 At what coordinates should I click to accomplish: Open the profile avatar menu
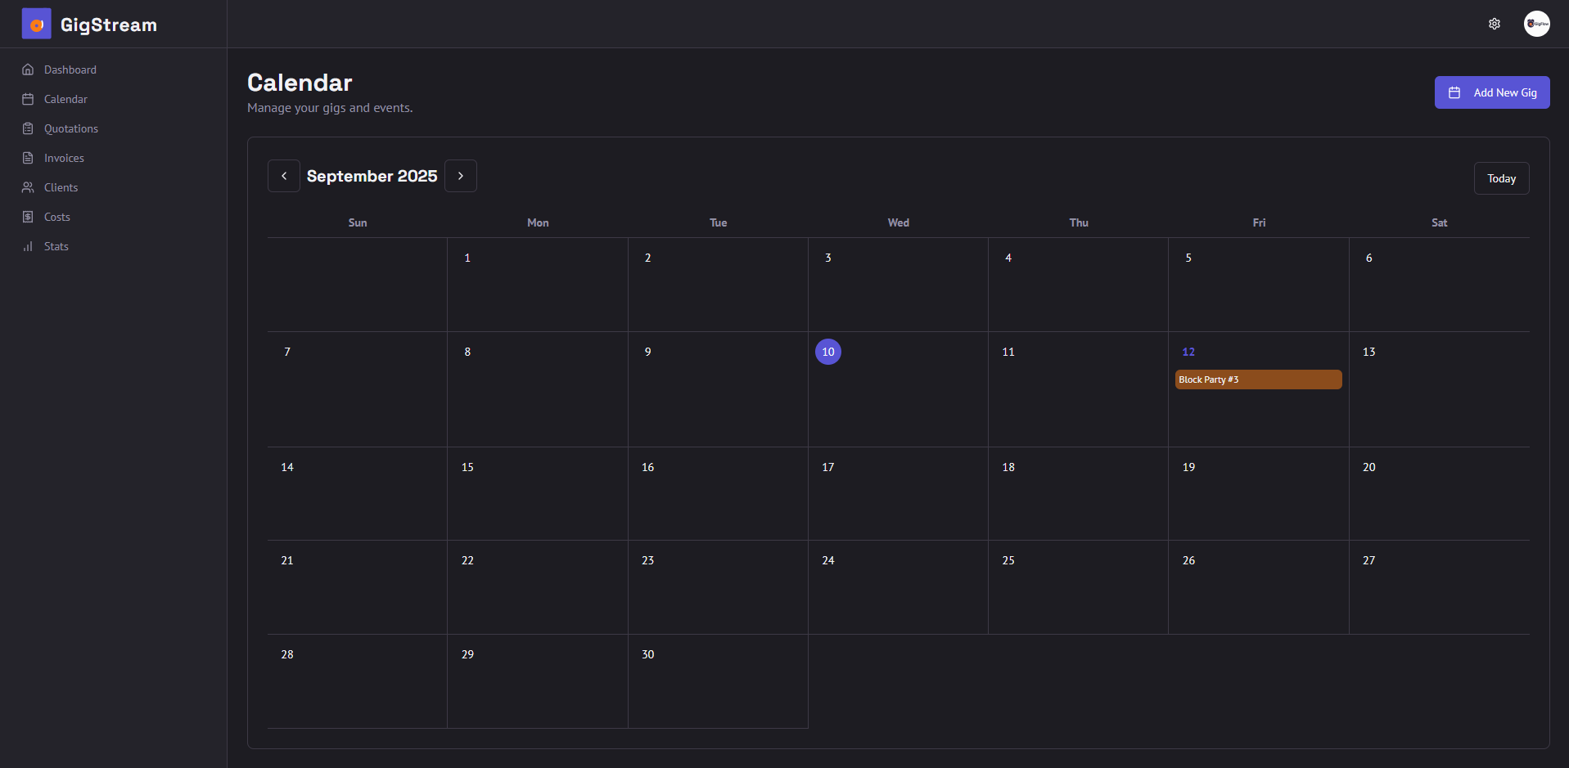pyautogui.click(x=1536, y=24)
